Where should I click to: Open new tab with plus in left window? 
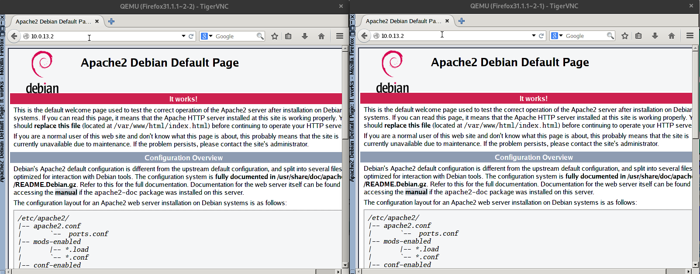click(x=111, y=21)
